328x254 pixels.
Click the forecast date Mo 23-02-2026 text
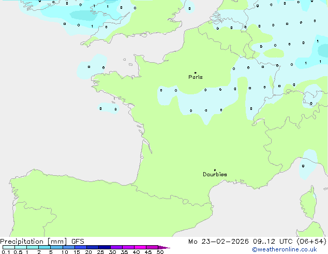pos(219,242)
